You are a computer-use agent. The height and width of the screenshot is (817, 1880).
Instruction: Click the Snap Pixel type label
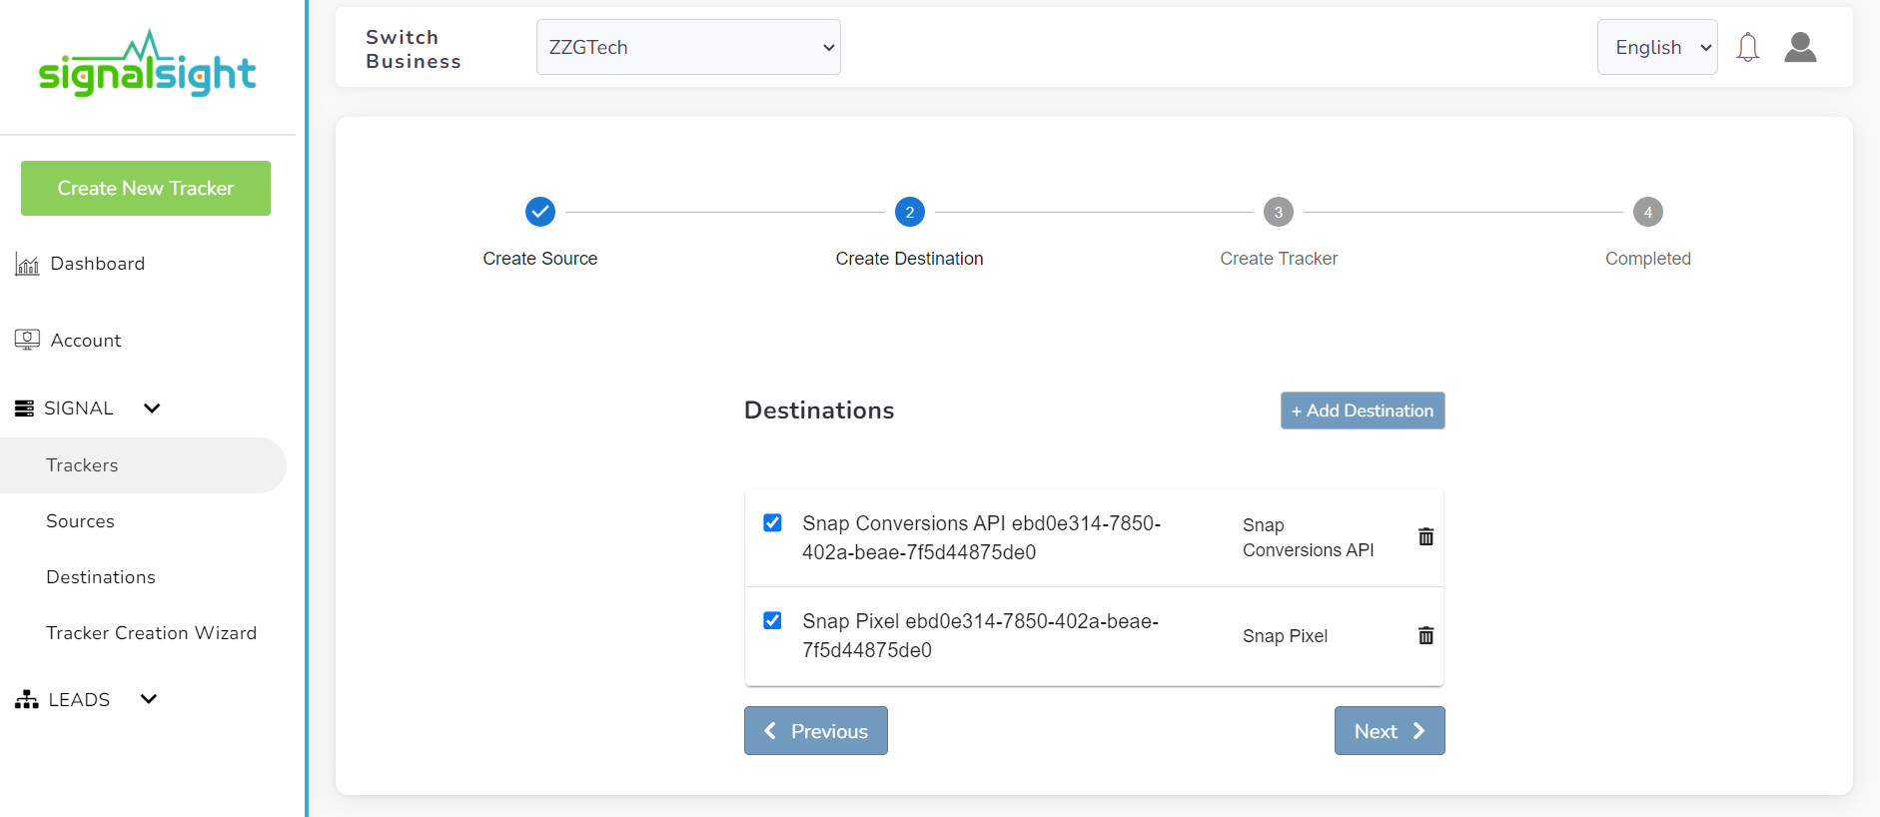(x=1285, y=636)
